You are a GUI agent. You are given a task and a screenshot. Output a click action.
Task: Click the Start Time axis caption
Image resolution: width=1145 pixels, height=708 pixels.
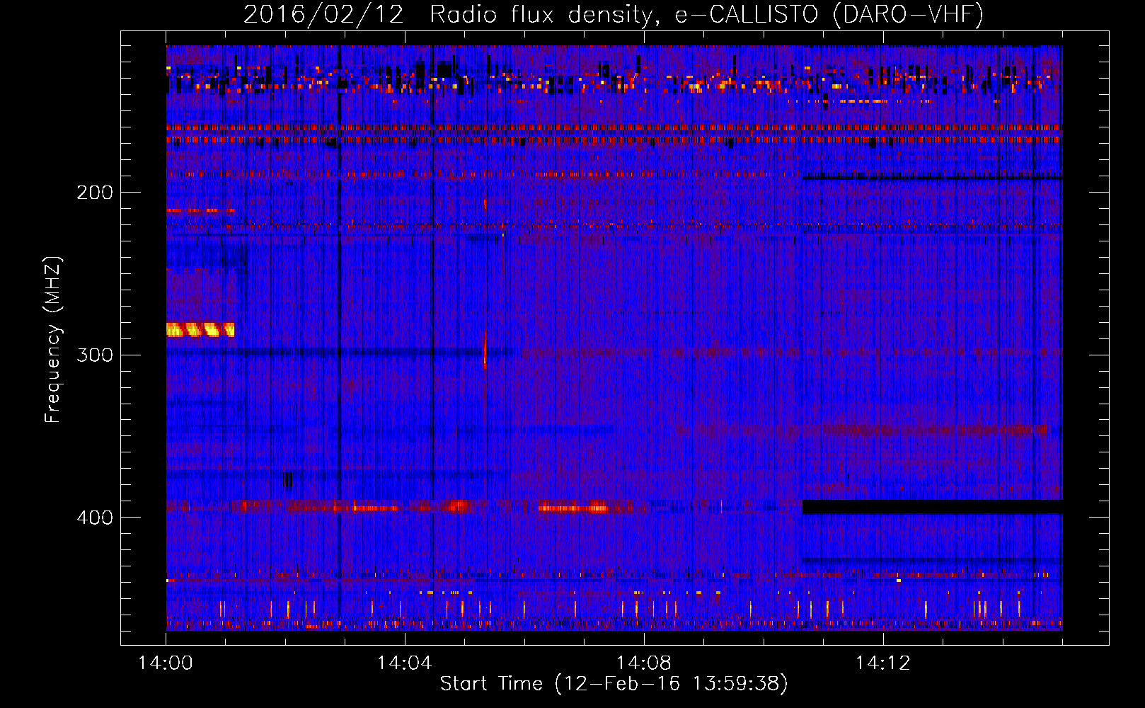point(614,684)
